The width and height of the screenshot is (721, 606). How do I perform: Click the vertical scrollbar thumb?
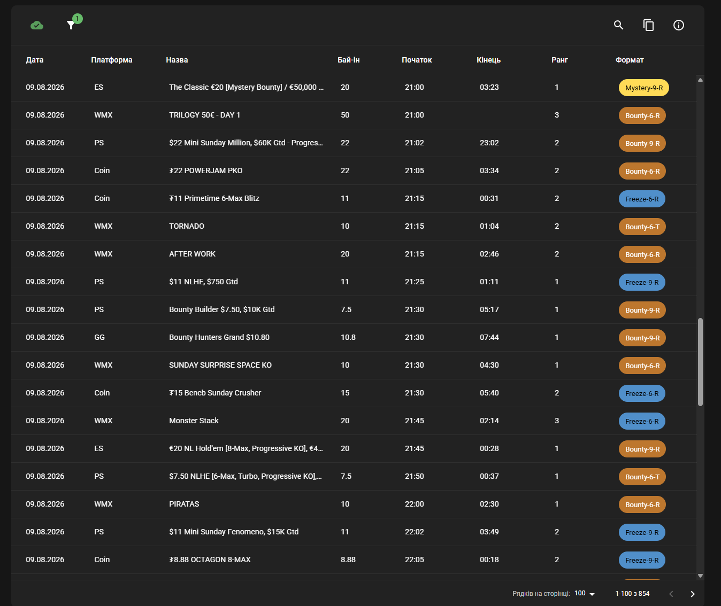700,362
